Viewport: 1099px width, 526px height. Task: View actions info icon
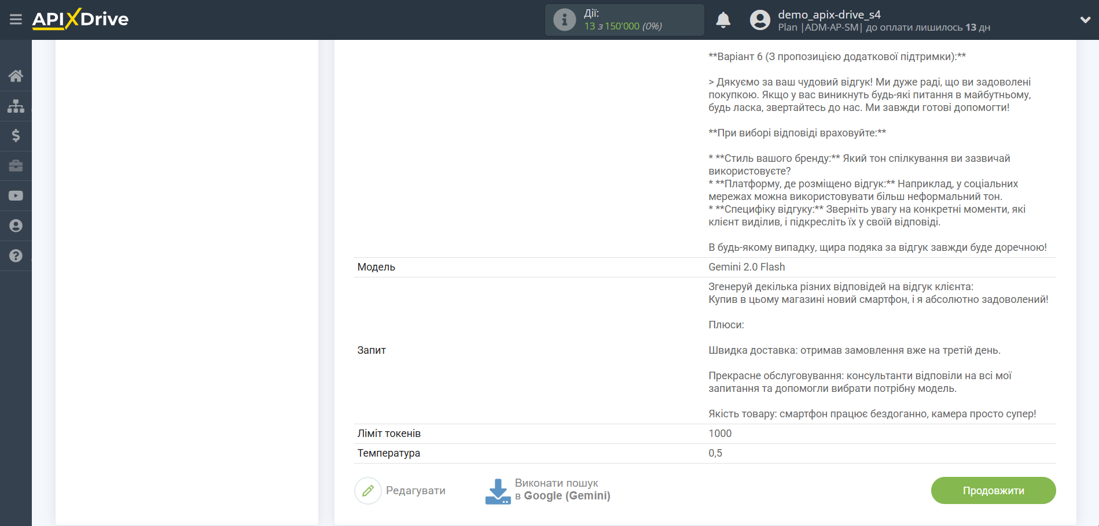coord(564,20)
